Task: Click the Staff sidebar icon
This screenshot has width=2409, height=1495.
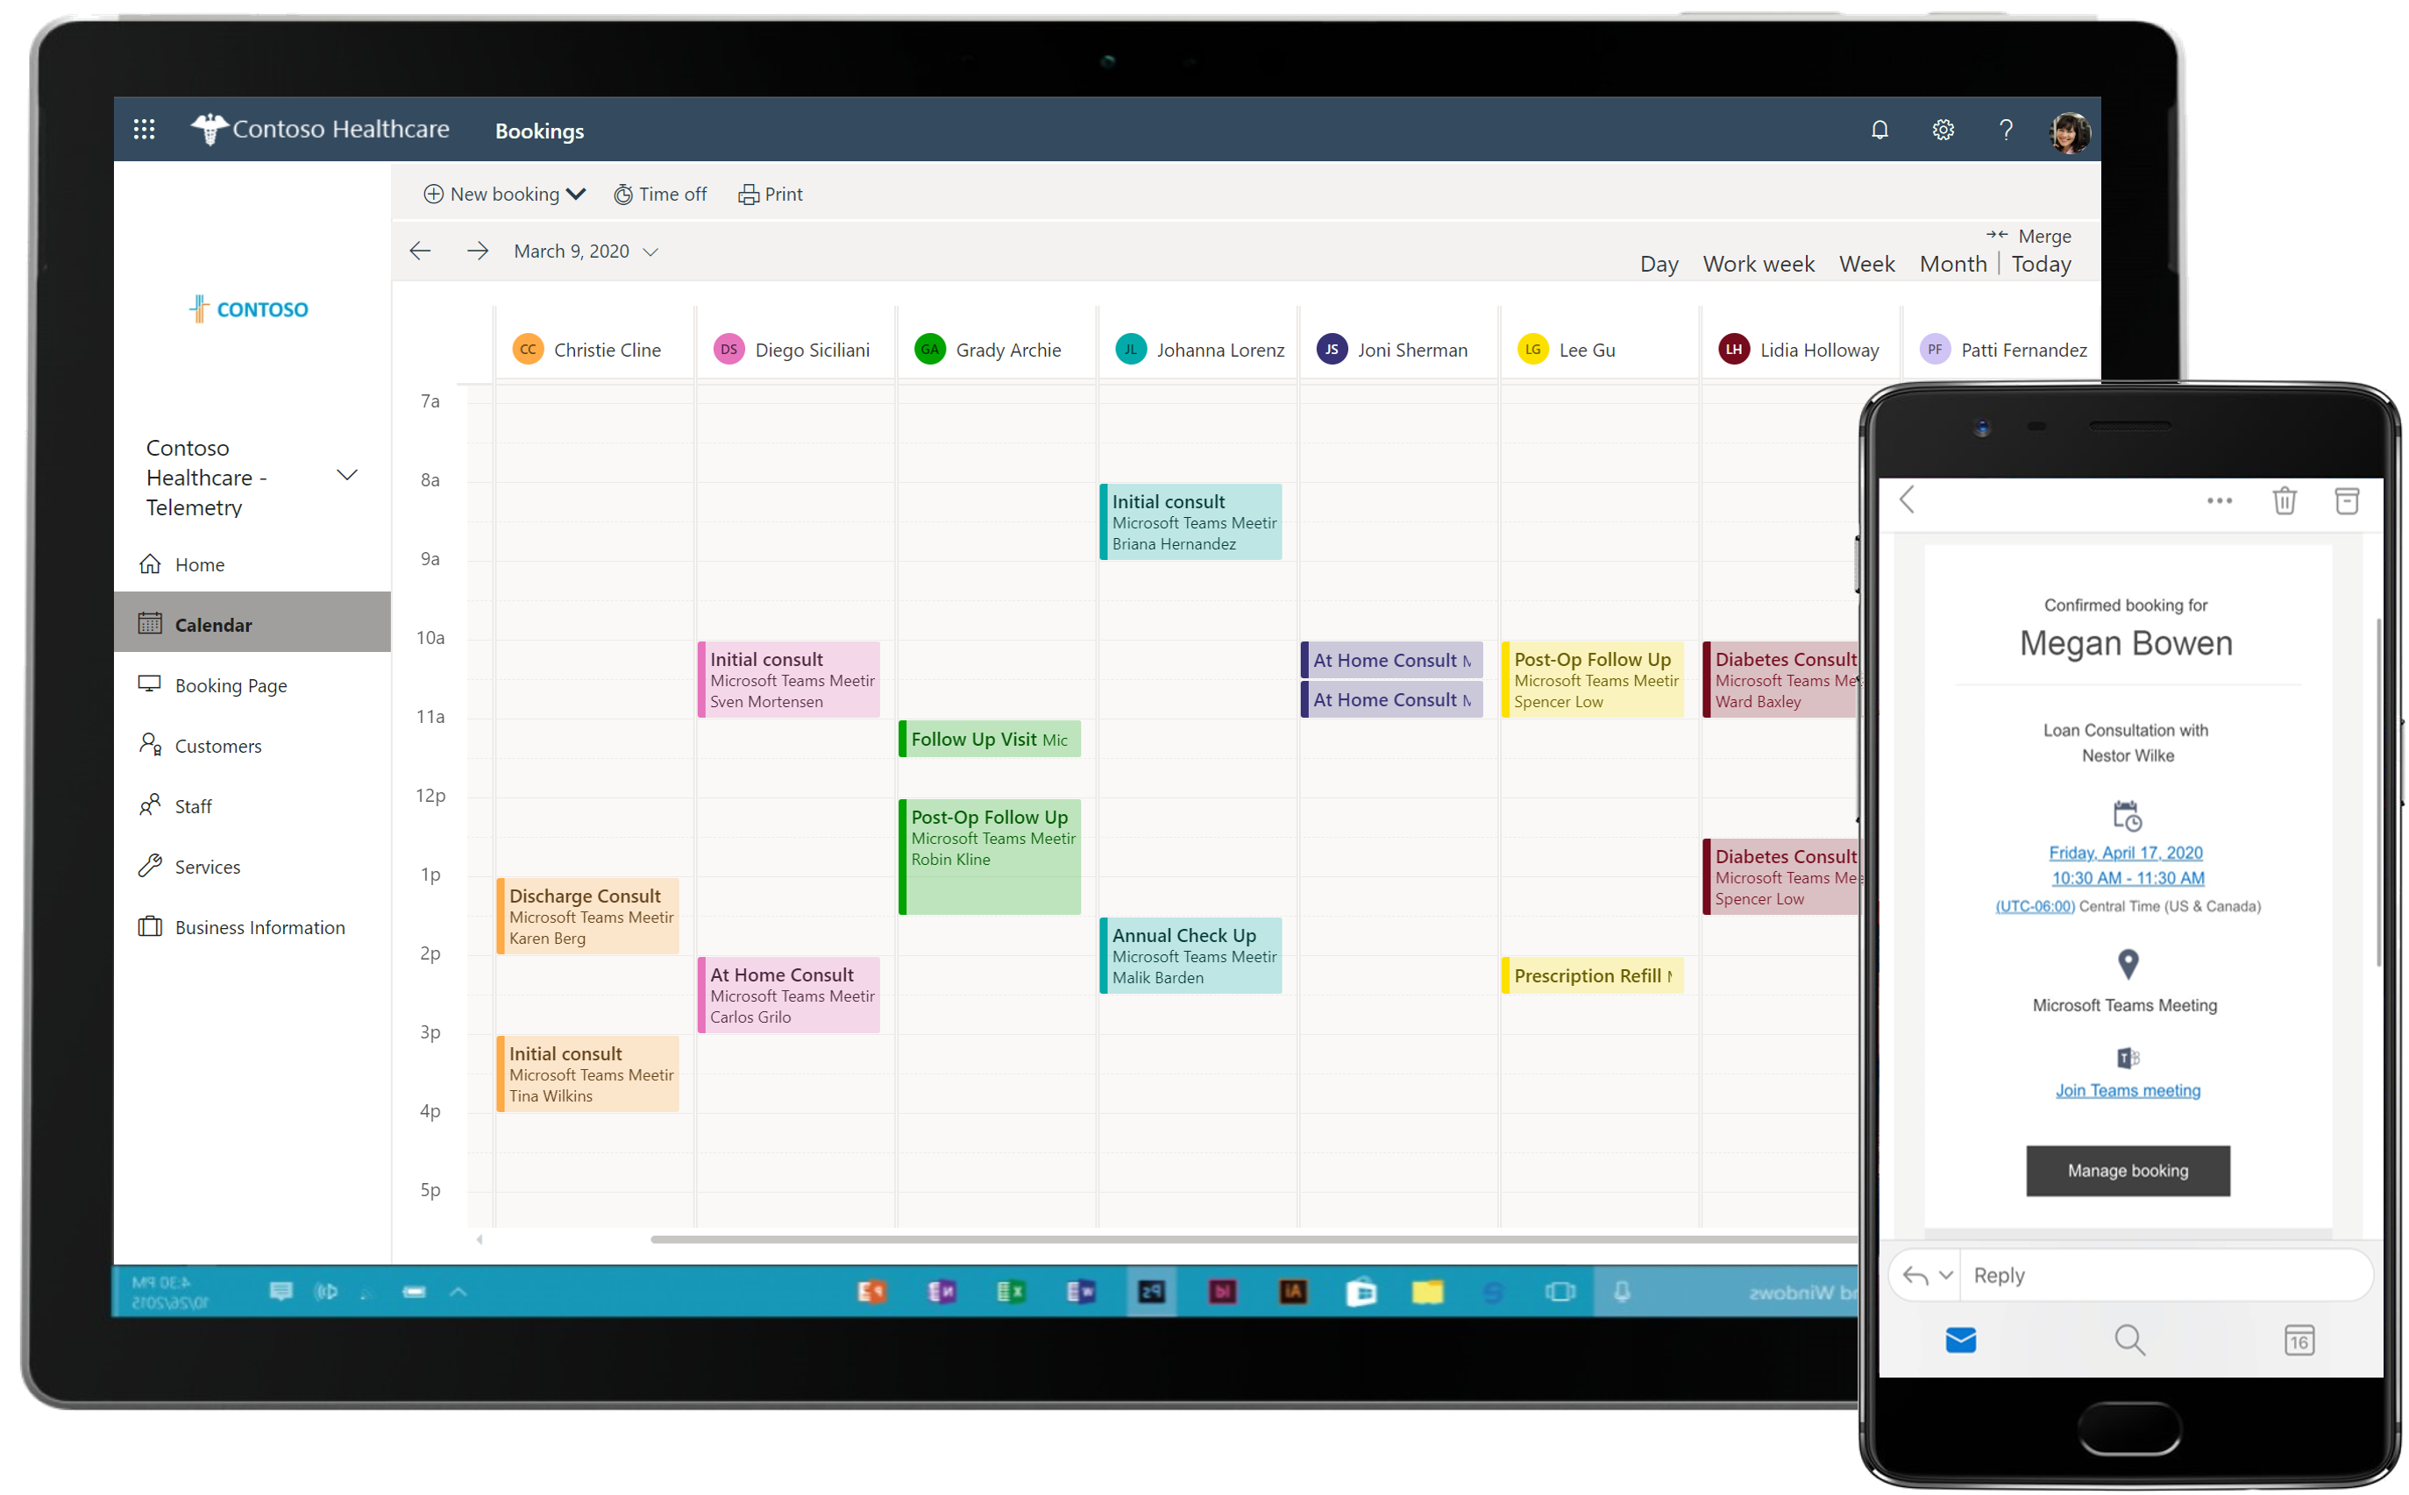Action: [x=152, y=804]
